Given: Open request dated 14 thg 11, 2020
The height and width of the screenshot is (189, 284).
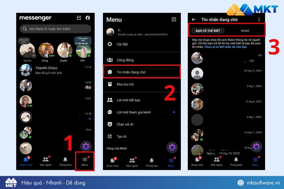Looking at the screenshot, I should [226, 135].
